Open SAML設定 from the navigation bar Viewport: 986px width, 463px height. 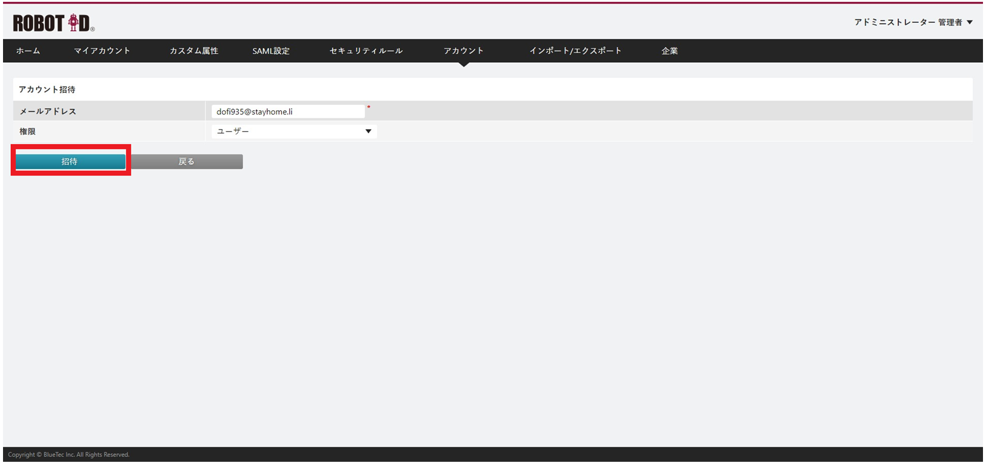pos(271,51)
